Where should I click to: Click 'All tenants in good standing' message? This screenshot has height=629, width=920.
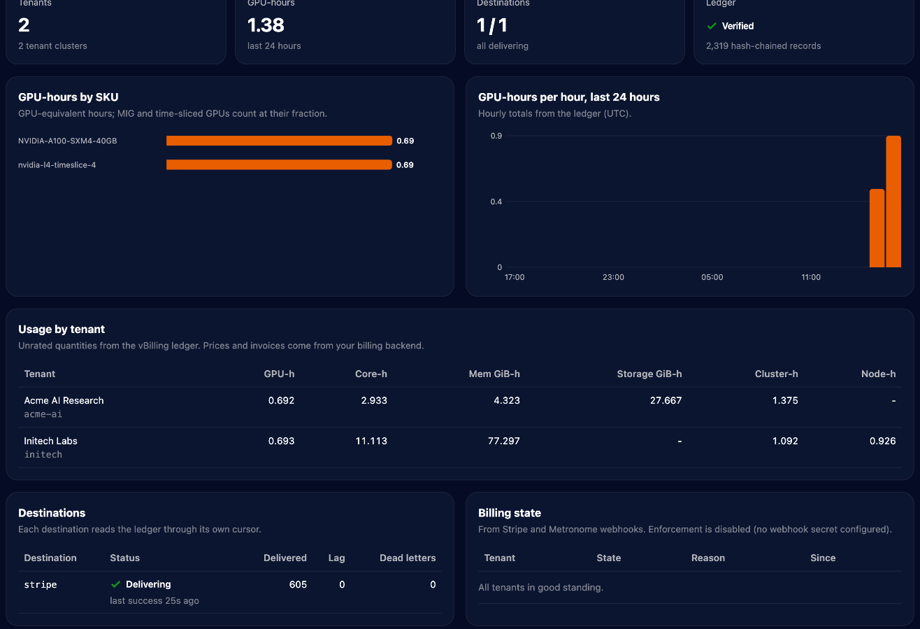click(540, 587)
